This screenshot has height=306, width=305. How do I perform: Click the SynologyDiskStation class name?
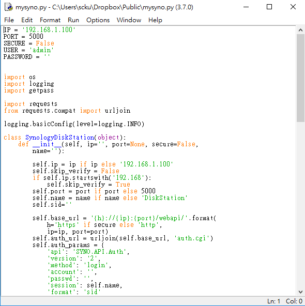60,137
